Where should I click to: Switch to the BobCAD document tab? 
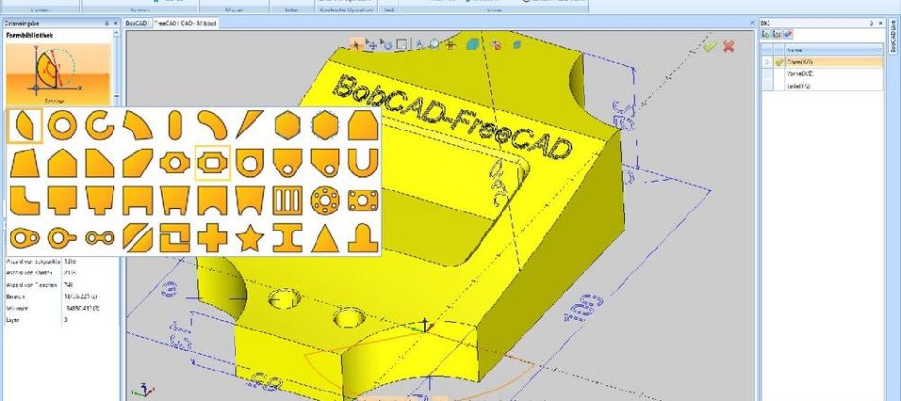click(x=136, y=23)
